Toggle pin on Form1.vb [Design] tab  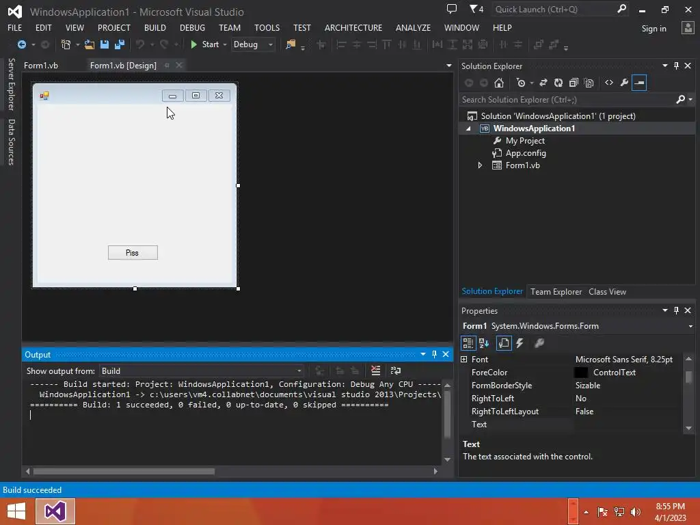click(x=167, y=65)
